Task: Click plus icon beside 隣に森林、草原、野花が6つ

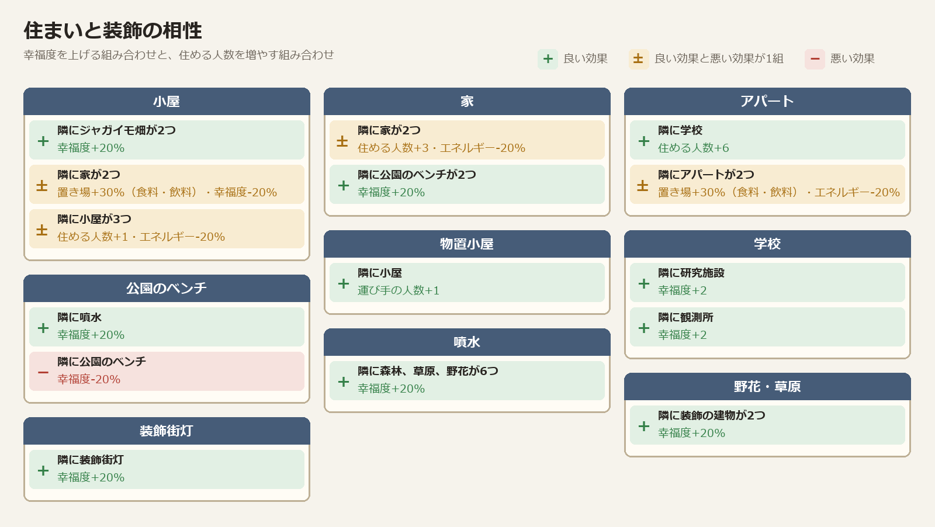Action: [x=344, y=382]
